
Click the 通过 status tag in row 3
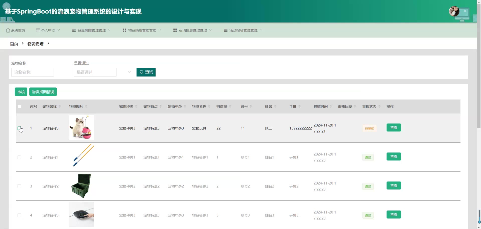368,186
